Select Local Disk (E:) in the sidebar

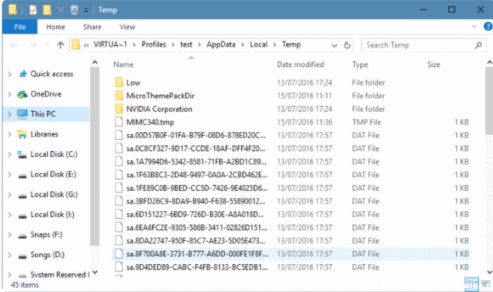tap(54, 174)
